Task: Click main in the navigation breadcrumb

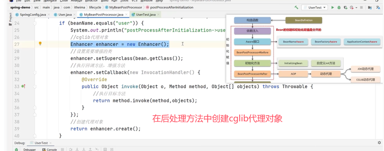Action: tap(46, 7)
